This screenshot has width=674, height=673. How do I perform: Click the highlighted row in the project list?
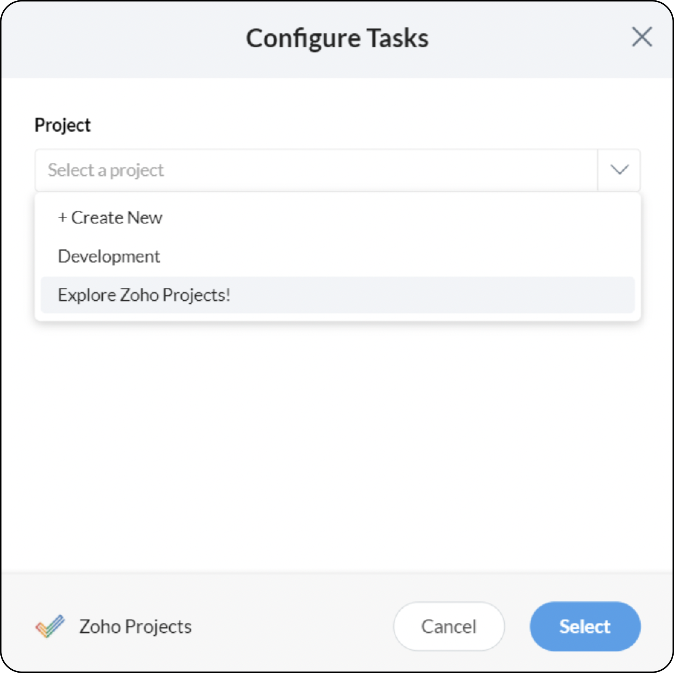pos(337,295)
